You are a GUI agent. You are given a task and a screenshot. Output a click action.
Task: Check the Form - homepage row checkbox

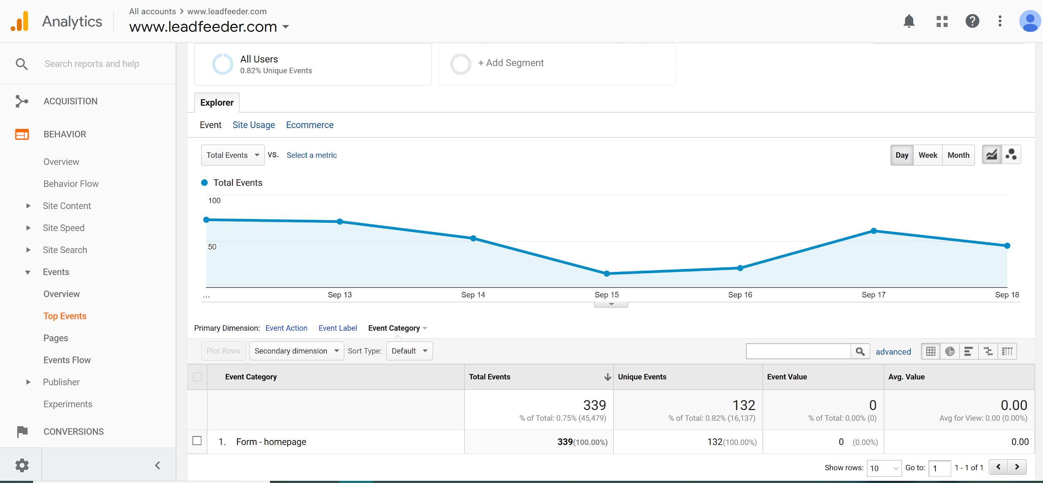(x=197, y=441)
